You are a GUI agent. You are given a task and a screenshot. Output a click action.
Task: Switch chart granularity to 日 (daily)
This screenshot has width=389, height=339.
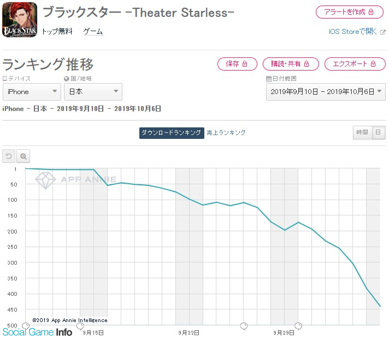pos(378,132)
